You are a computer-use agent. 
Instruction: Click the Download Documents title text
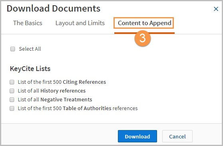[x=54, y=8]
